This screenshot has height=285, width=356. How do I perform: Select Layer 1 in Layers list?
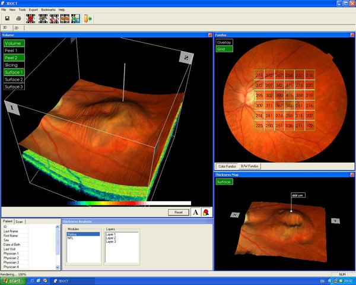[122, 235]
